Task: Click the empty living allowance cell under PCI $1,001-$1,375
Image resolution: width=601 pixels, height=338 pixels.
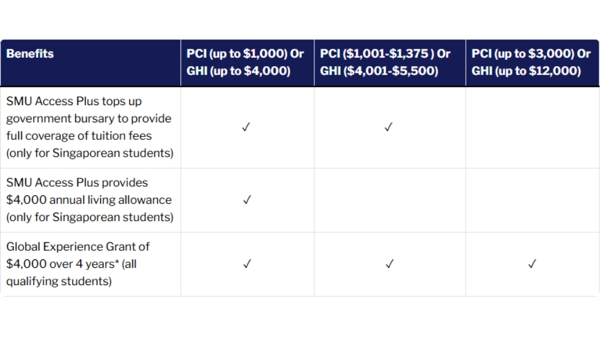Action: 389,200
